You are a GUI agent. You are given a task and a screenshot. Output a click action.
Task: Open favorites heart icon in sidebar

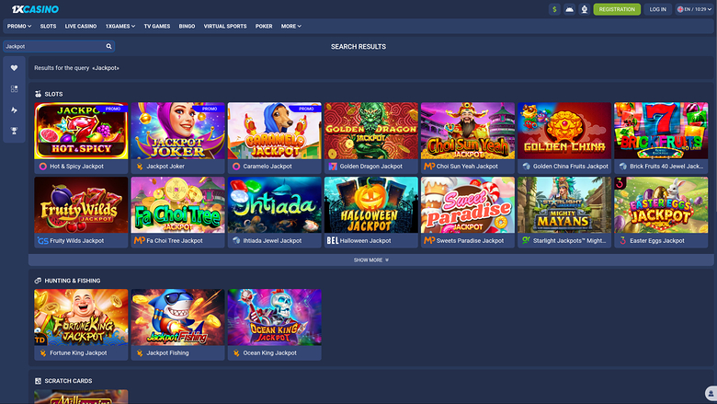click(x=14, y=68)
